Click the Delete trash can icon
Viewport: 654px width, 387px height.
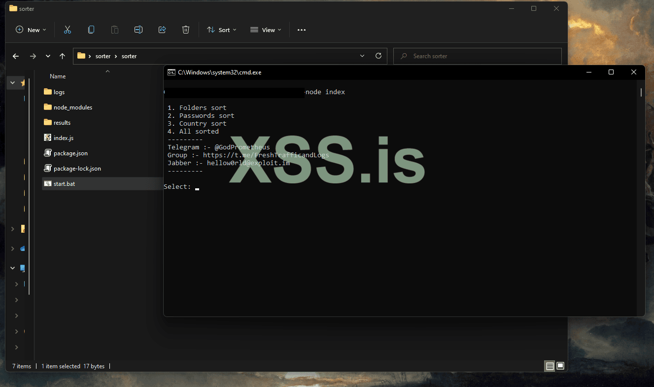pos(186,30)
